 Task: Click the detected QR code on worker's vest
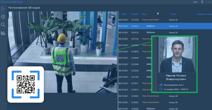tap(60, 58)
